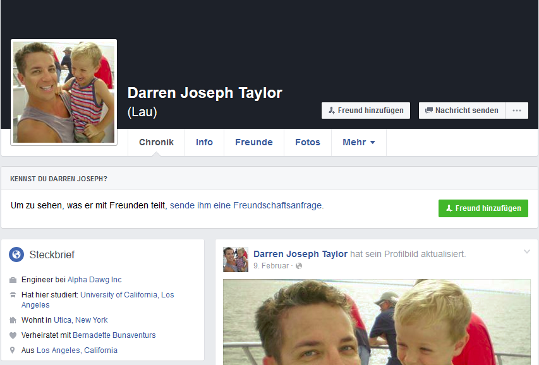This screenshot has width=539, height=365.
Task: Click the green 'Freund hinzufügen' button
Action: pyautogui.click(x=483, y=208)
